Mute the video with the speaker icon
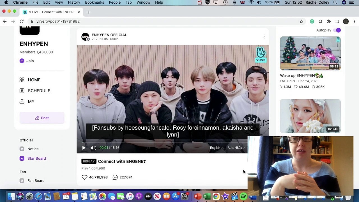 [93, 148]
